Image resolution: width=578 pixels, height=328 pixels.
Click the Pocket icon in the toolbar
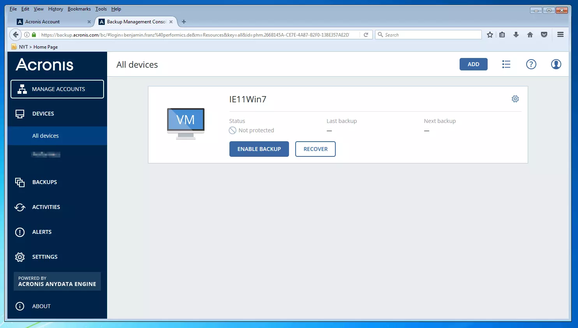tap(544, 35)
